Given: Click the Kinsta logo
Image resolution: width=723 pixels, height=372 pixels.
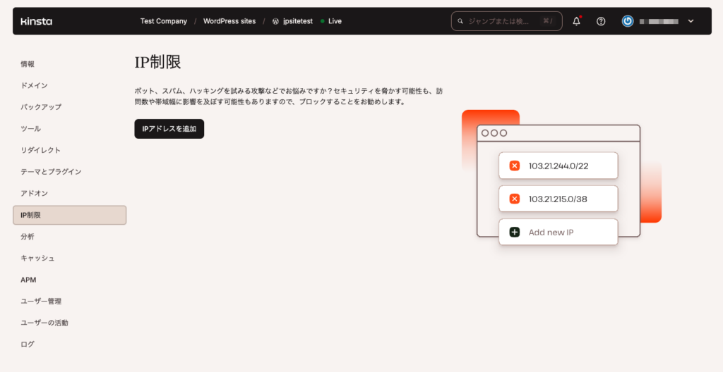Looking at the screenshot, I should (x=36, y=21).
